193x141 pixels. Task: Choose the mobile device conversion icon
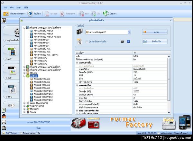click(x=17, y=33)
